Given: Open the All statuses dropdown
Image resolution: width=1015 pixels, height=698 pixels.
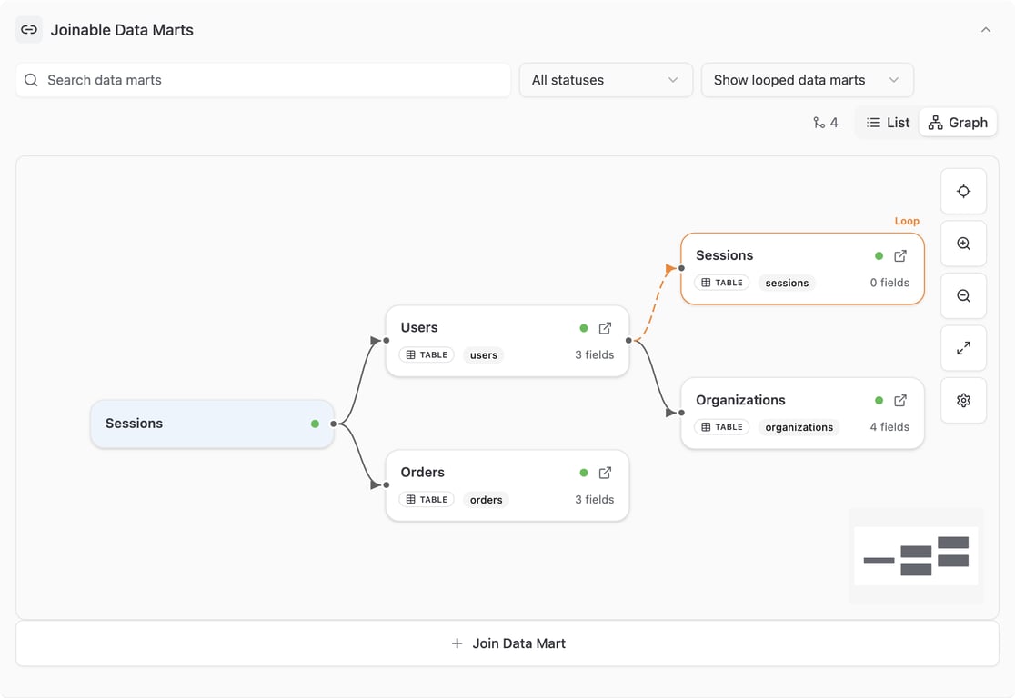Looking at the screenshot, I should [x=606, y=80].
